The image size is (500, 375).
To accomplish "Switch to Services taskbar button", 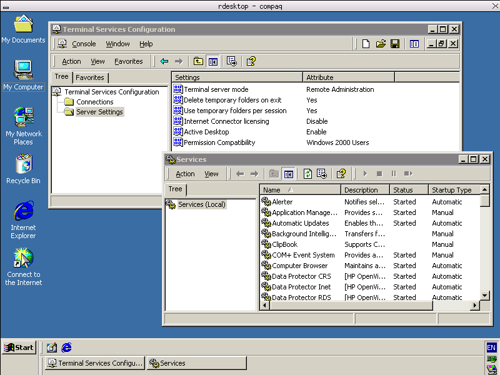I will pos(197,363).
